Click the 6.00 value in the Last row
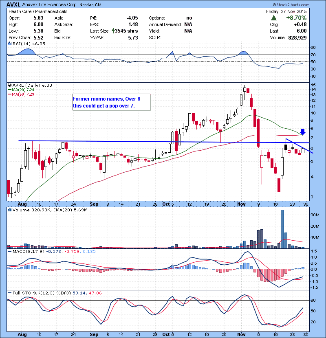Viewport: 326px width, 338px height. click(x=302, y=31)
